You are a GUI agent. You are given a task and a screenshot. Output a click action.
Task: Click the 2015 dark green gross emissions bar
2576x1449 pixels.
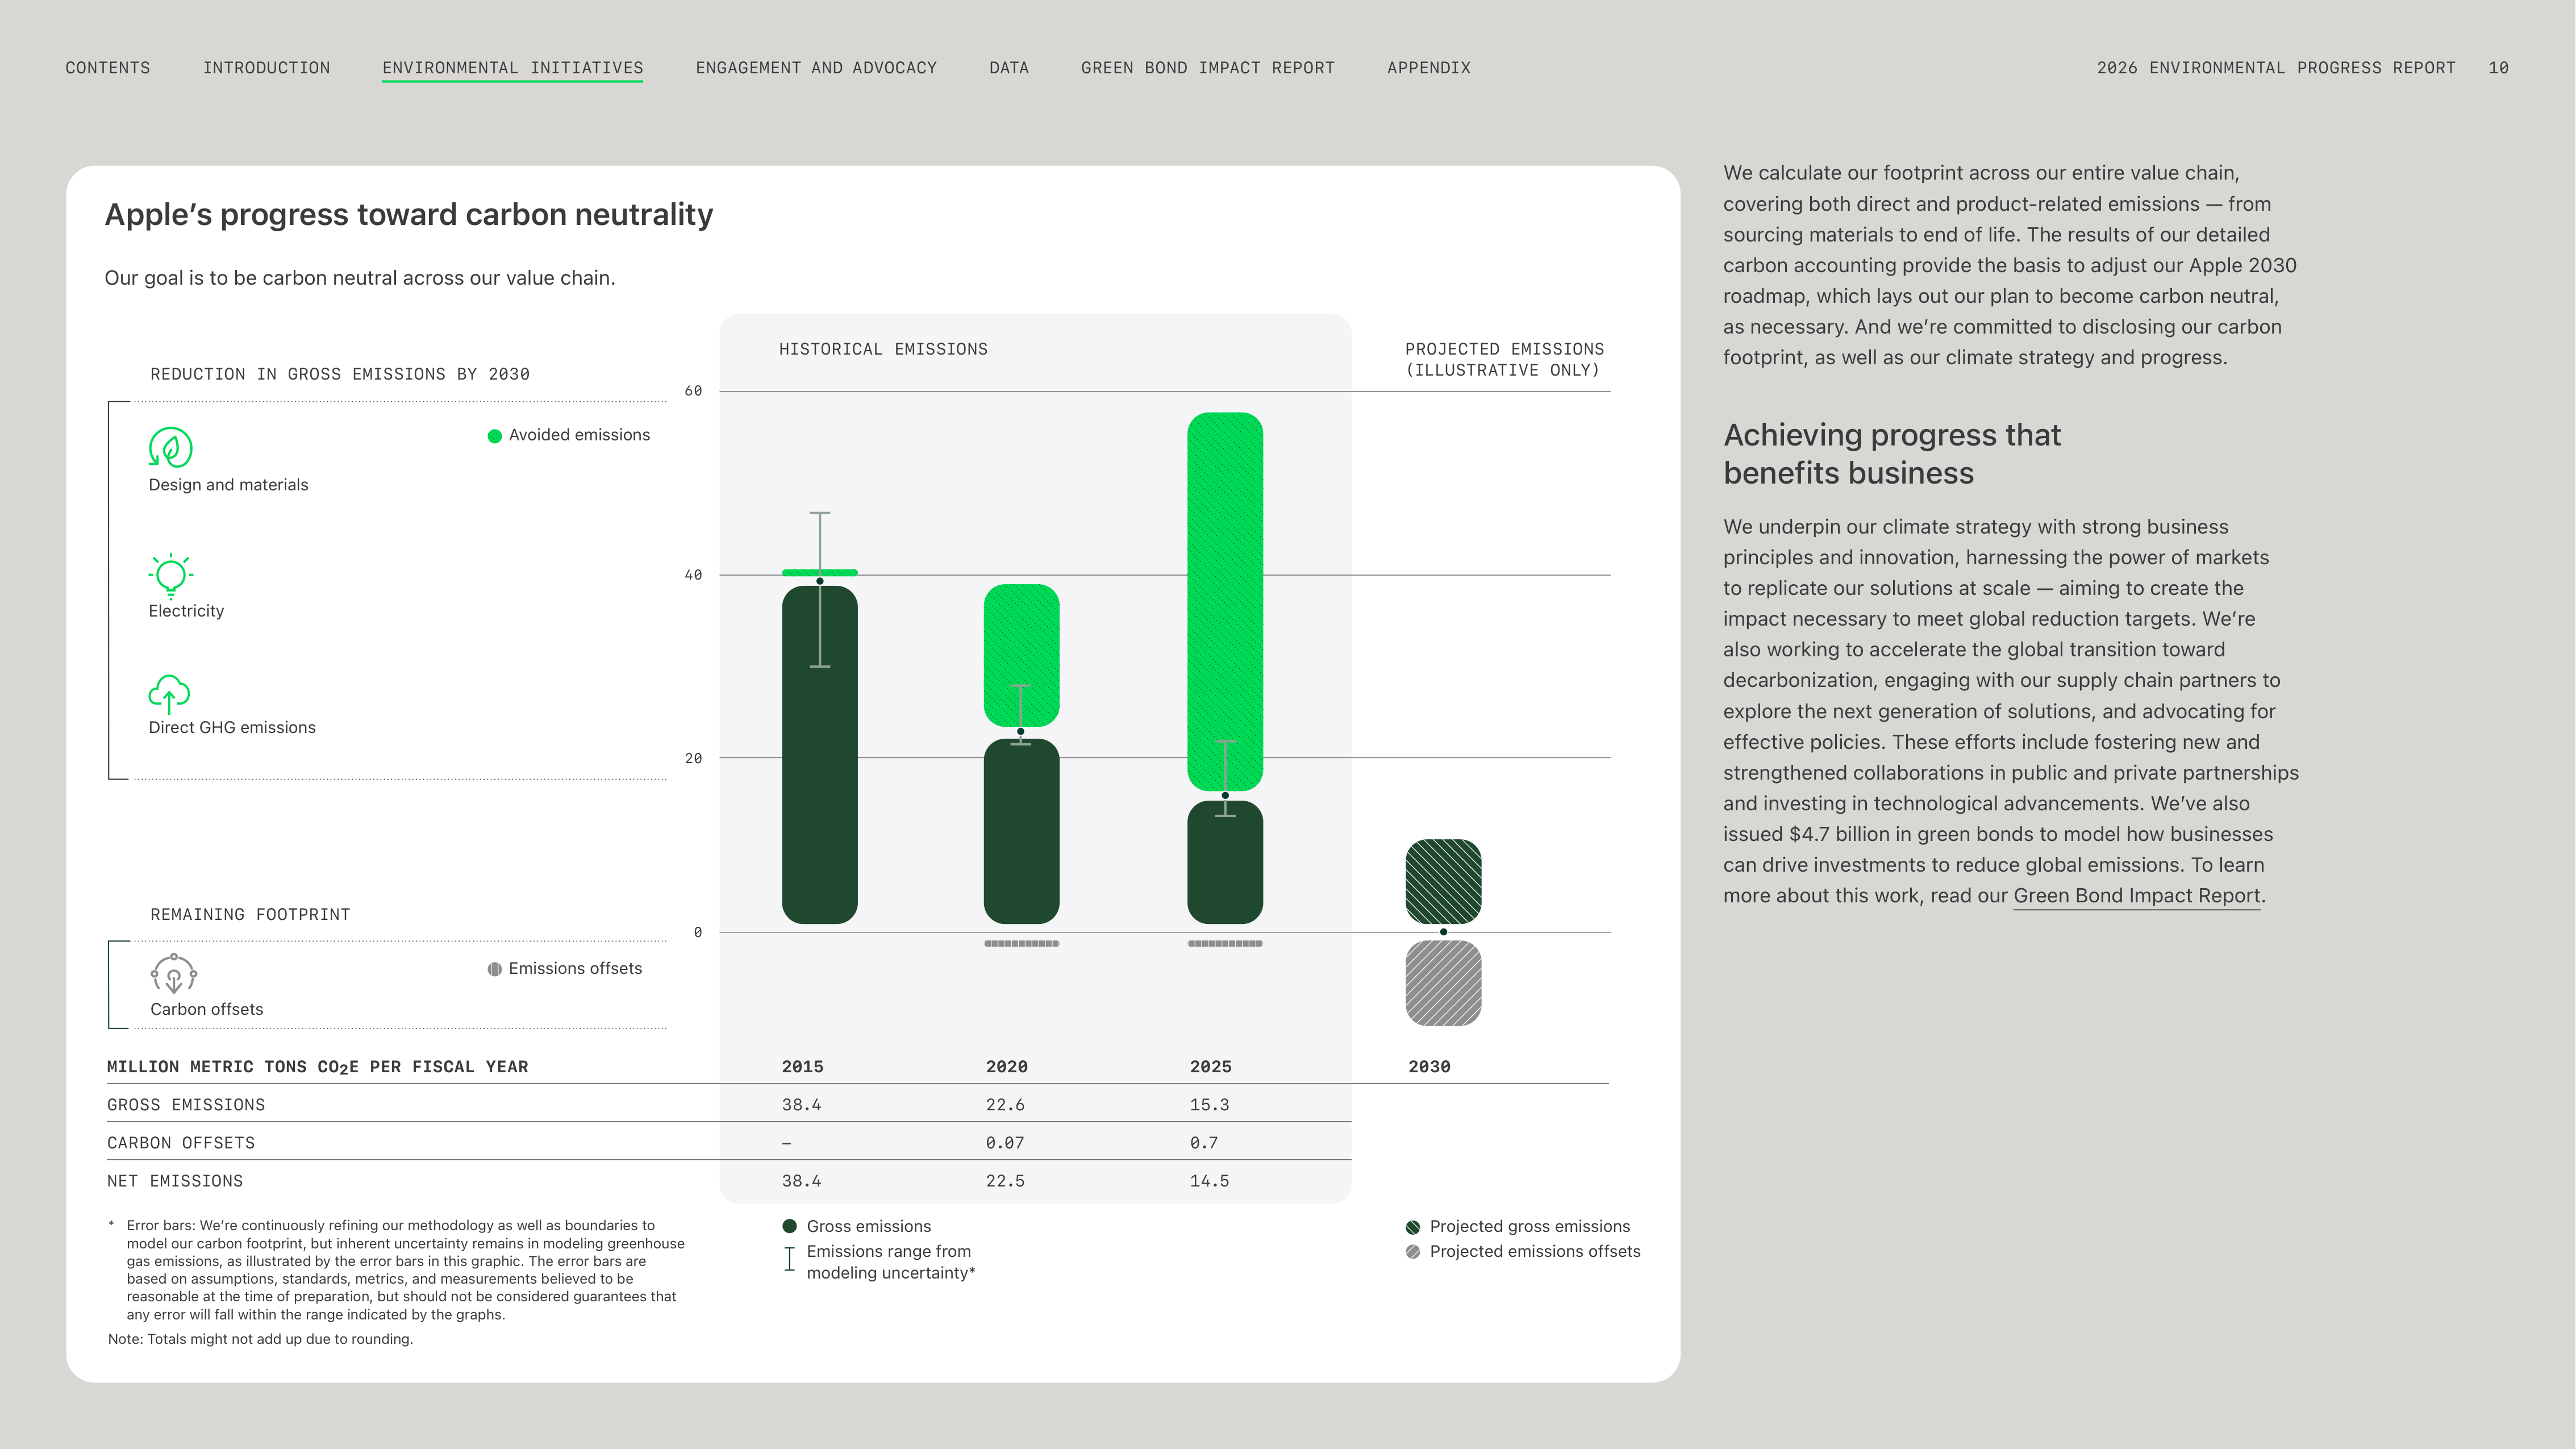pyautogui.click(x=819, y=755)
